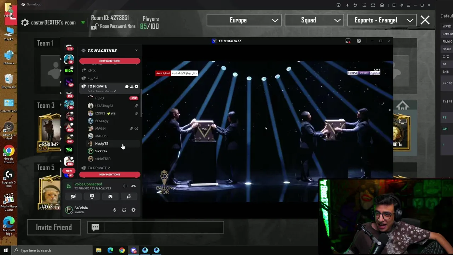Open Discord user settings gear
The height and width of the screenshot is (255, 453).
pos(133,210)
